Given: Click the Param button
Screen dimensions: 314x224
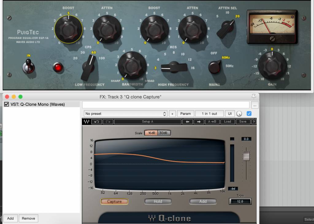Looking at the screenshot, I should coord(186,114).
